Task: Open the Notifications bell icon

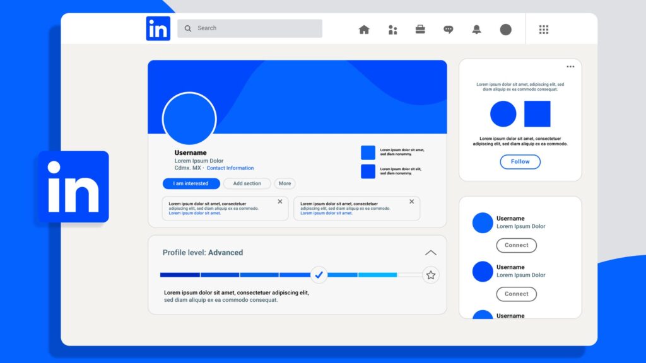Action: 476,30
